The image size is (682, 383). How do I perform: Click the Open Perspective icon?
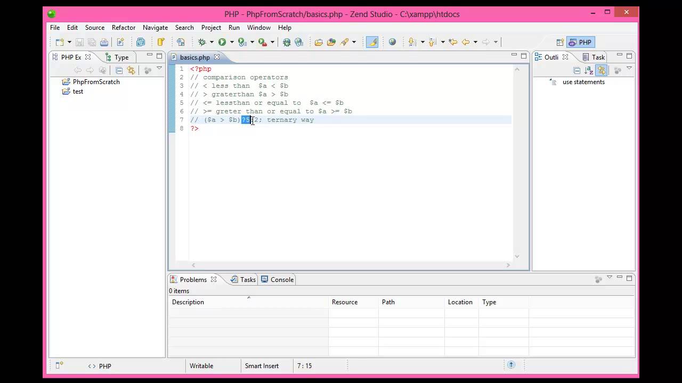pos(560,42)
